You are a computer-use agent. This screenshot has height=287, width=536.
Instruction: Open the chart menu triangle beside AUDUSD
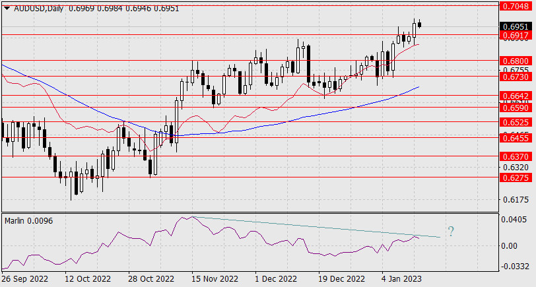pyautogui.click(x=7, y=7)
